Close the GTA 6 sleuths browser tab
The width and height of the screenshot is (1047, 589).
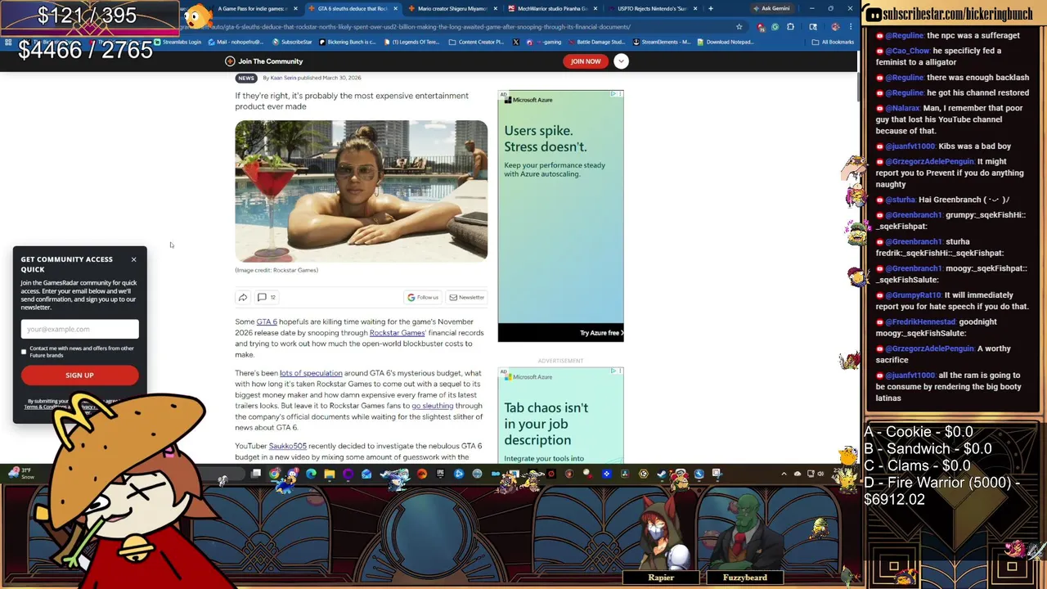click(x=395, y=8)
